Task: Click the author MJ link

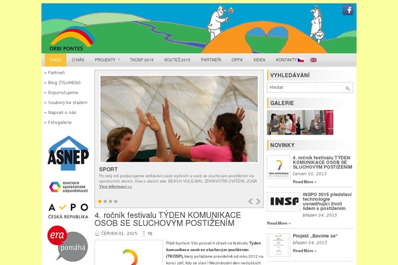Action: 150,234
